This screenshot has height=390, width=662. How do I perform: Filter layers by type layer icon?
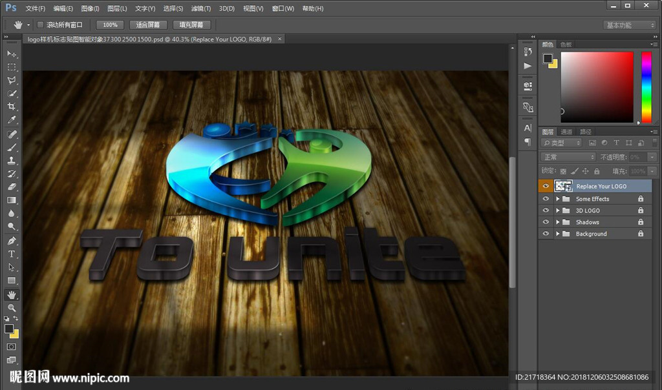tap(616, 143)
